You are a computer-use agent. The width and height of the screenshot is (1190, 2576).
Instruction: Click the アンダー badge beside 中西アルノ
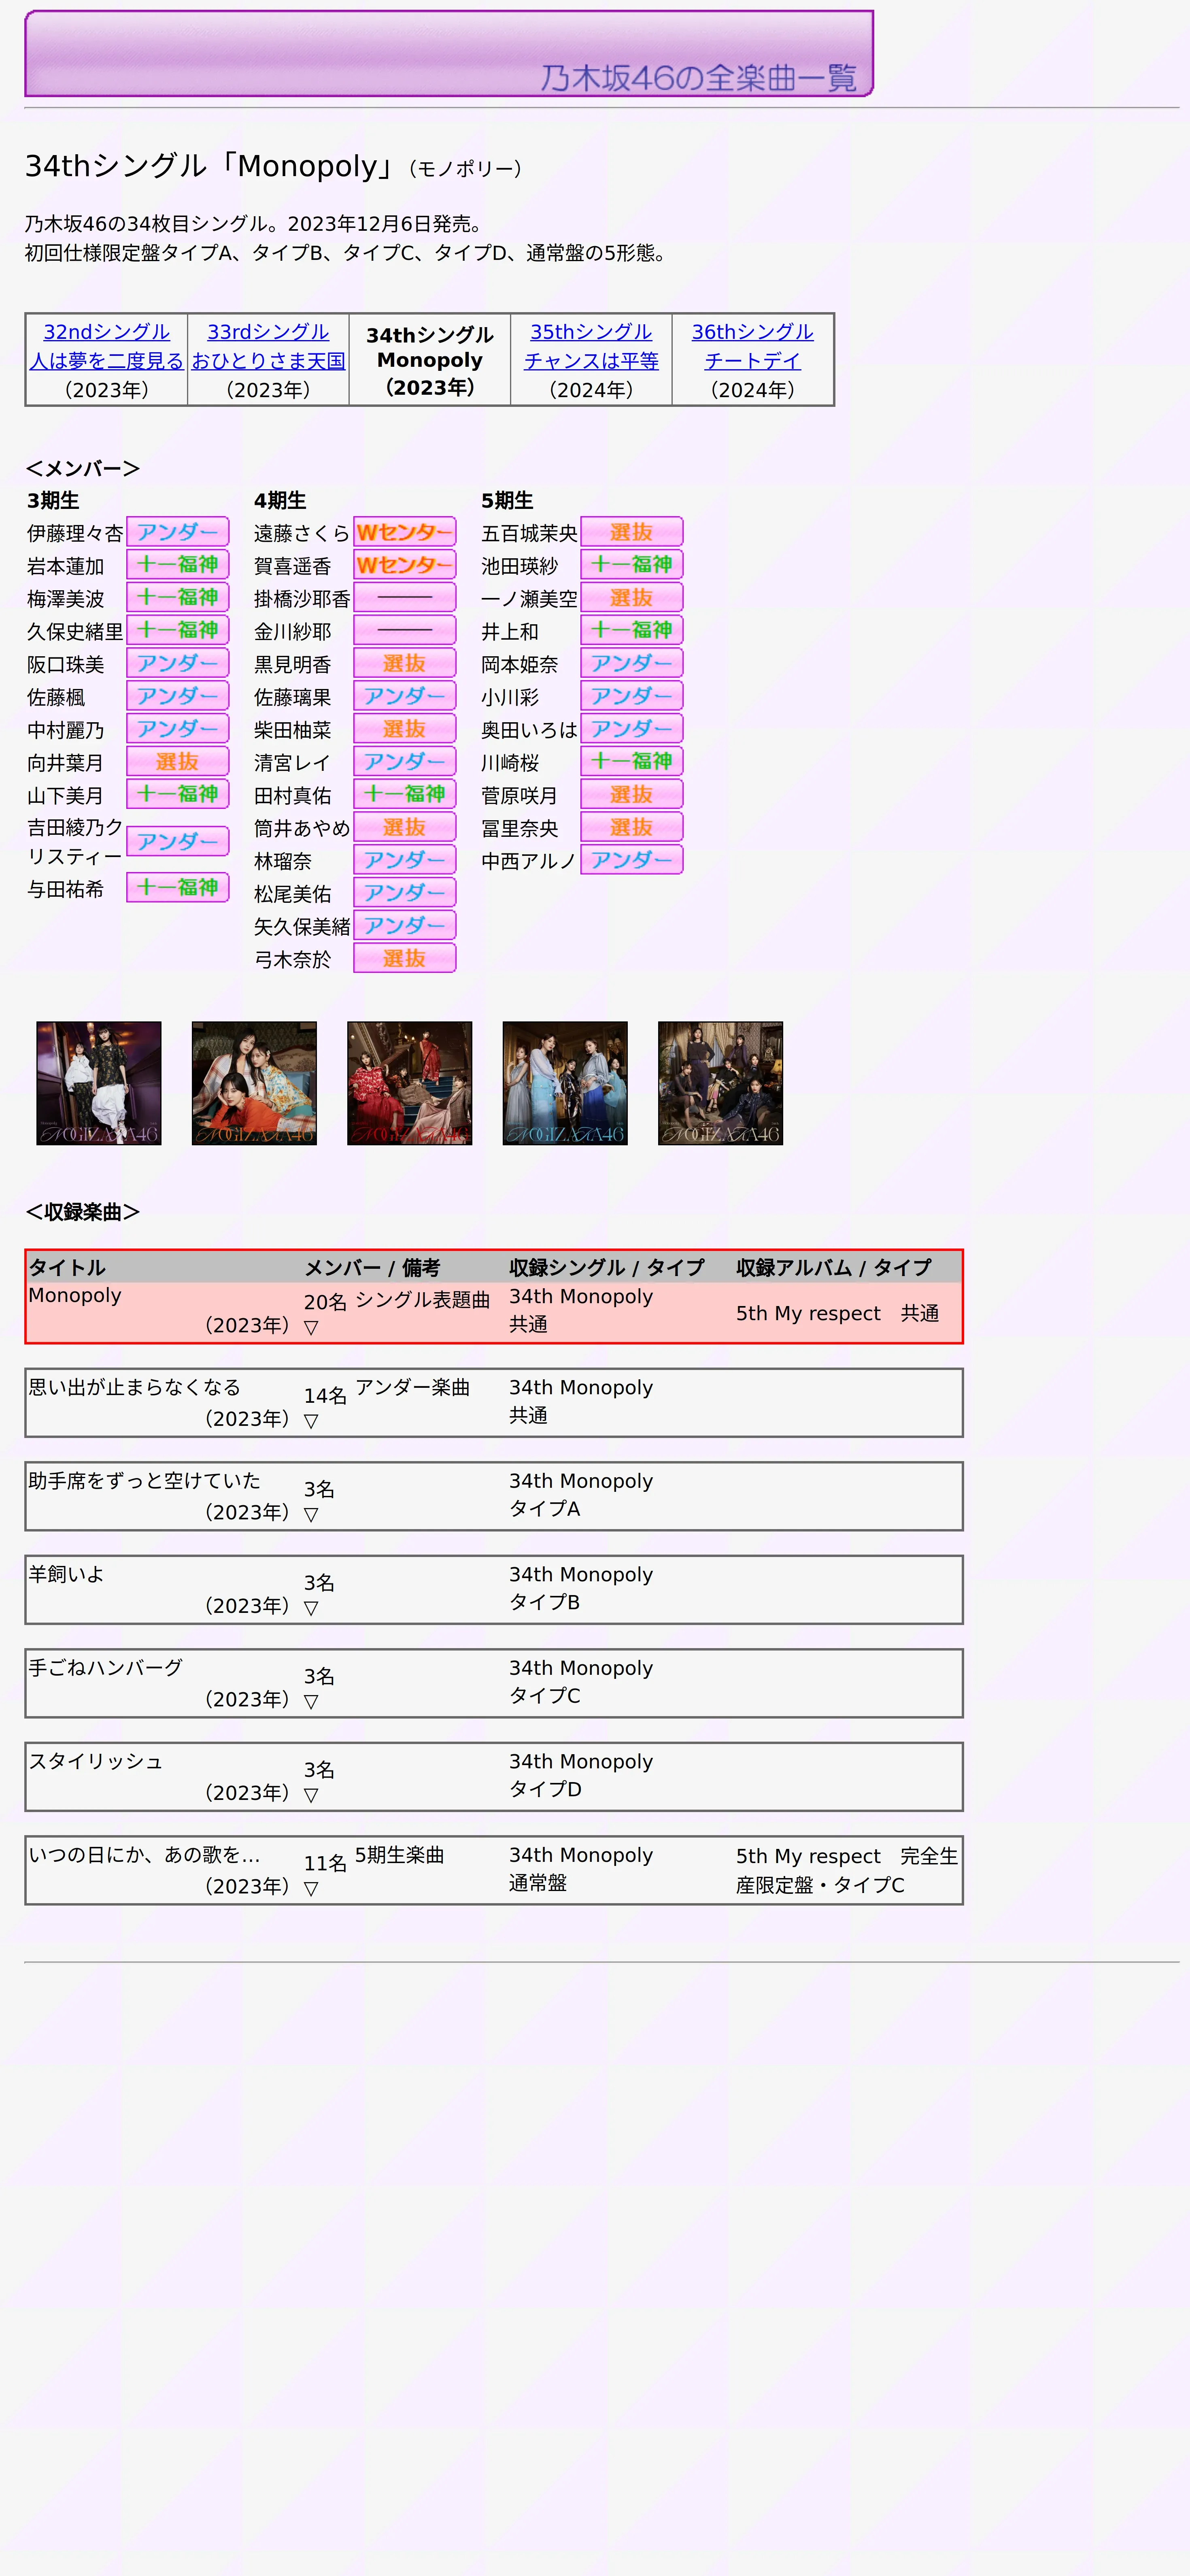(x=631, y=860)
